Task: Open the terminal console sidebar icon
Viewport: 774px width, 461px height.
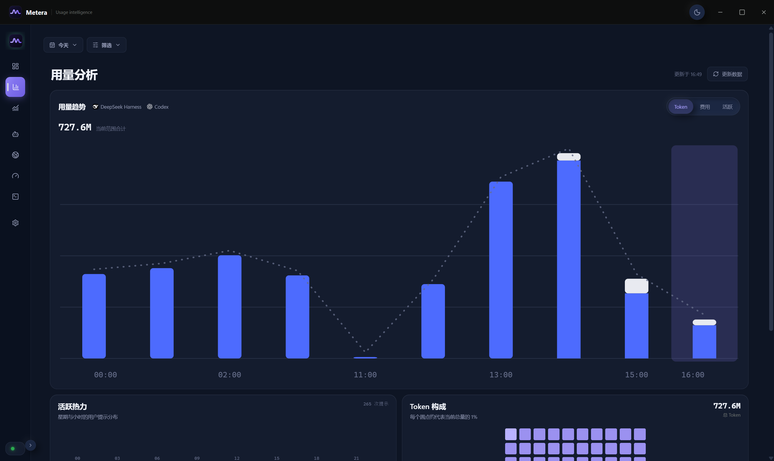Action: point(15,197)
